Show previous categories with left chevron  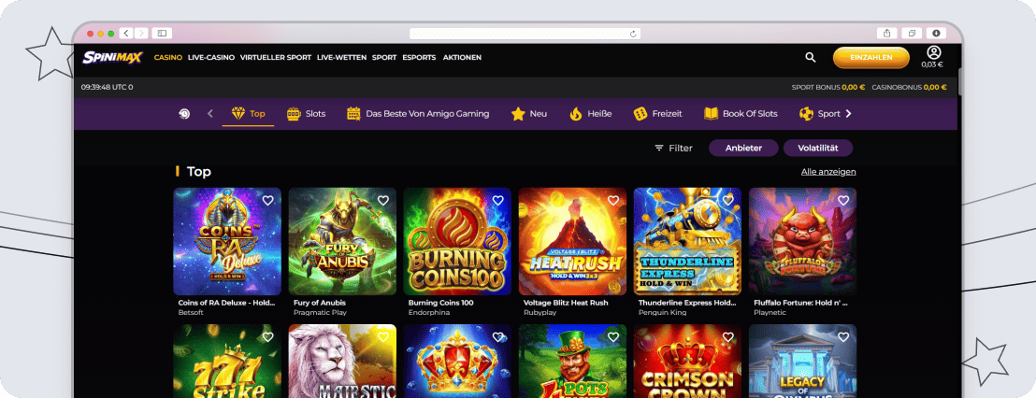tap(210, 114)
